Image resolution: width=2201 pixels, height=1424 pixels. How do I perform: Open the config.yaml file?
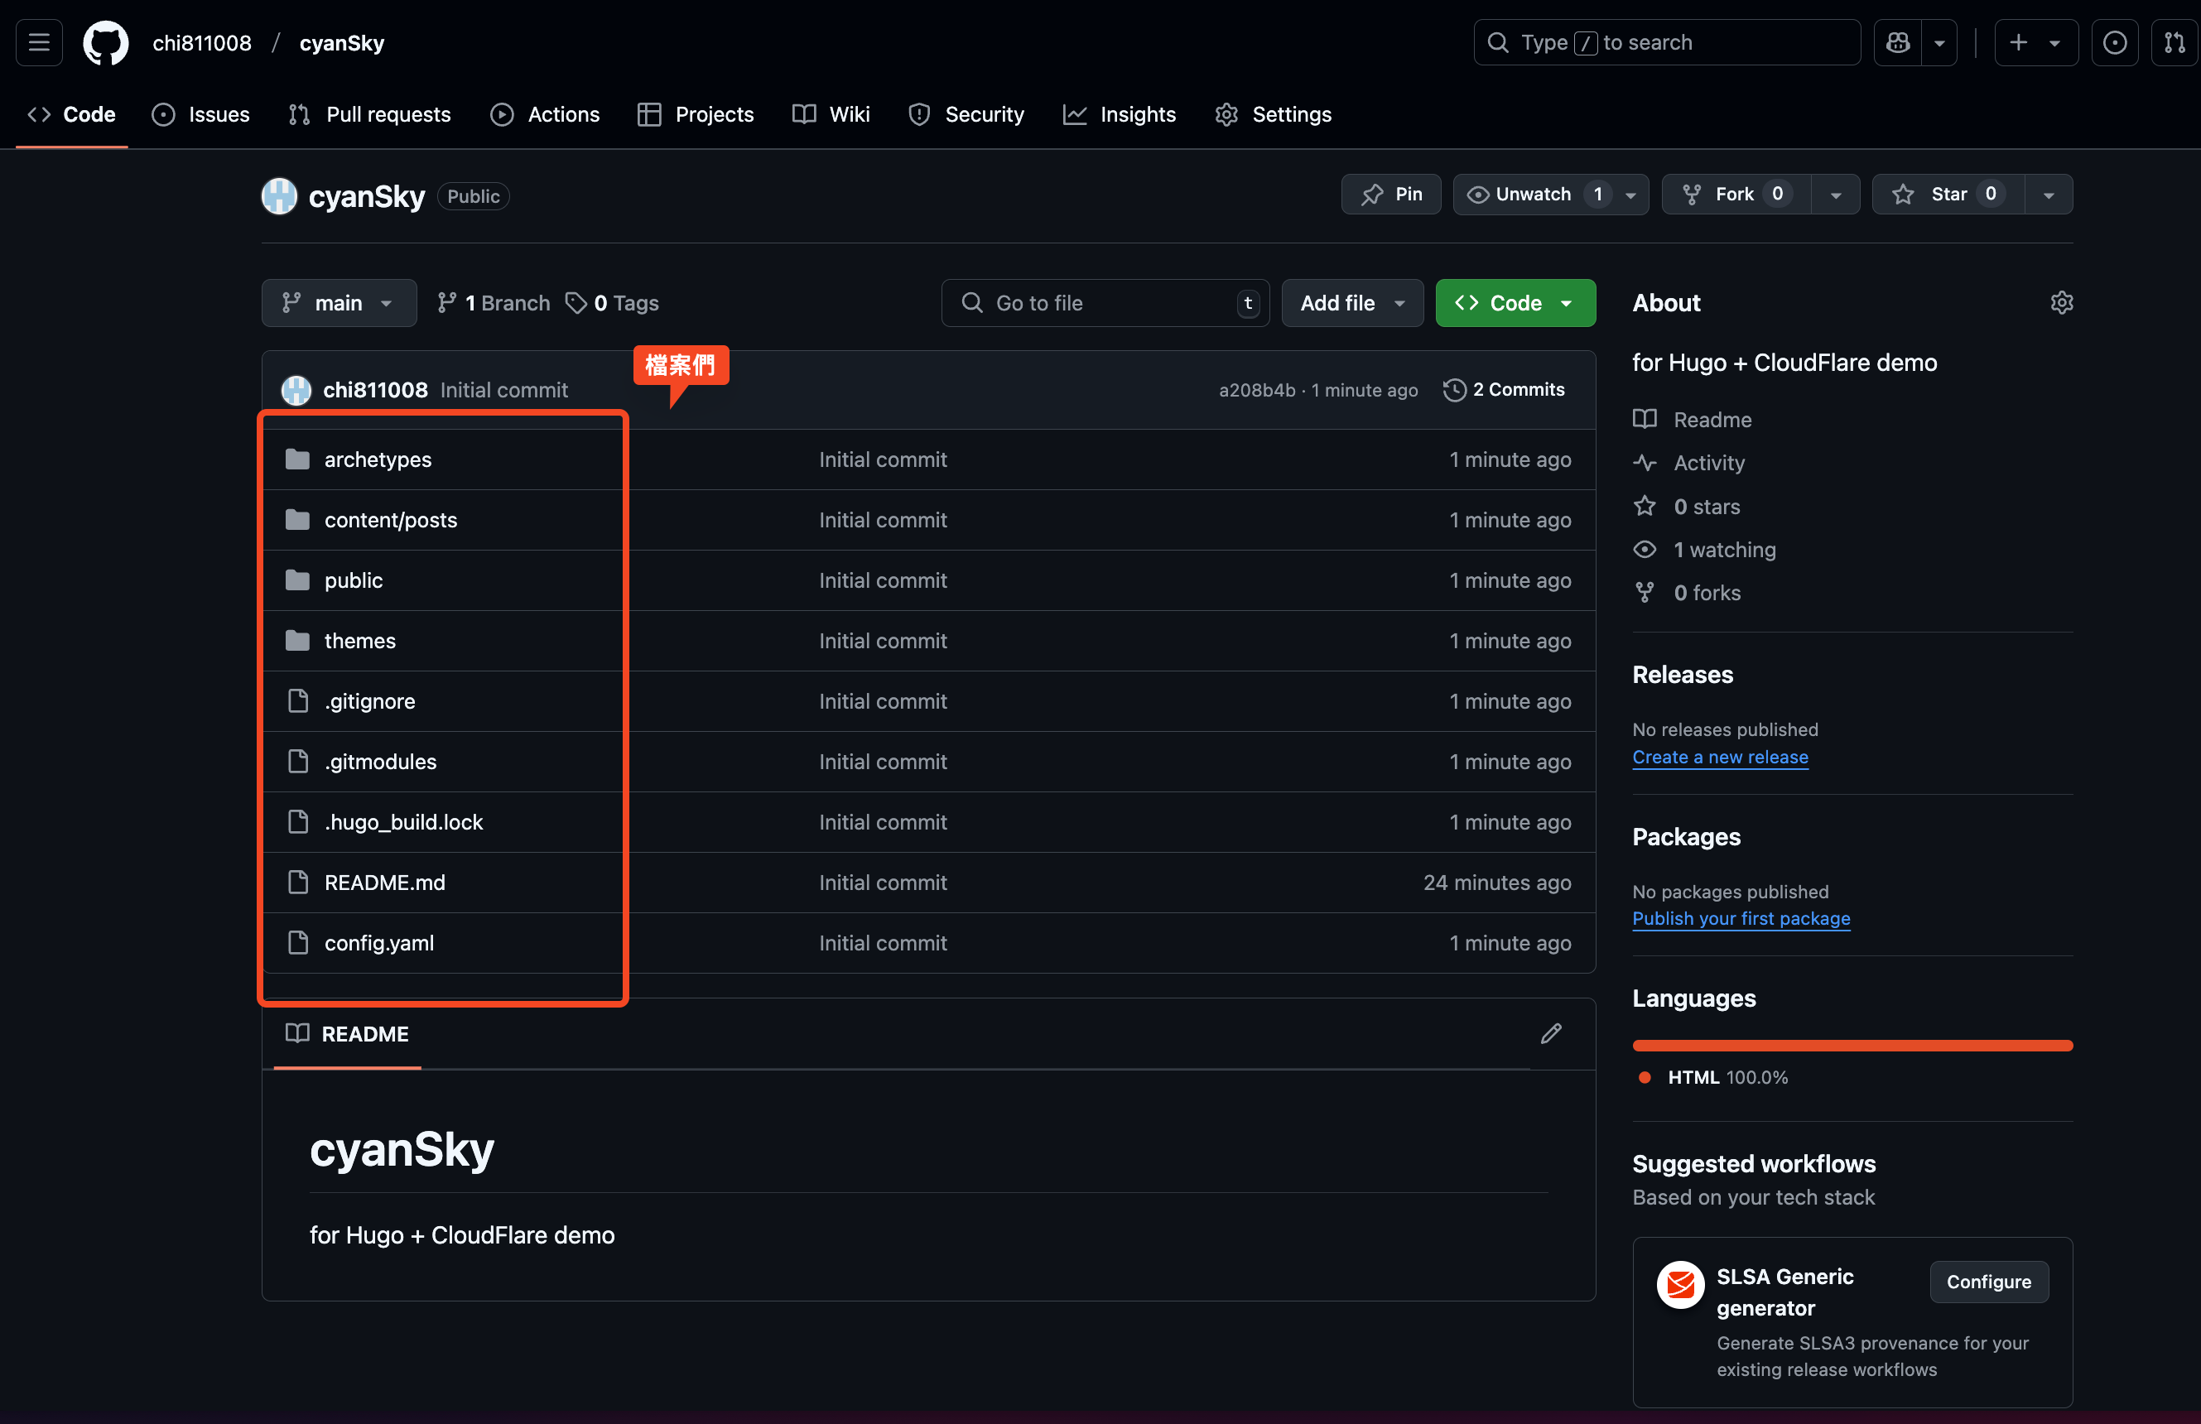(x=379, y=943)
